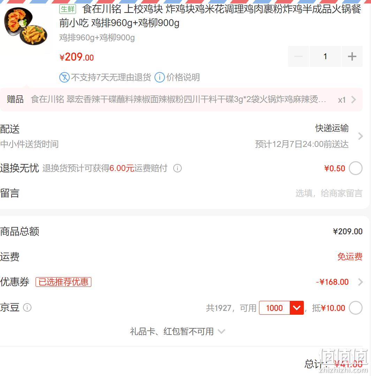The width and height of the screenshot is (371, 376).
Task: Click the quantity field showing 1
Action: 325,57
